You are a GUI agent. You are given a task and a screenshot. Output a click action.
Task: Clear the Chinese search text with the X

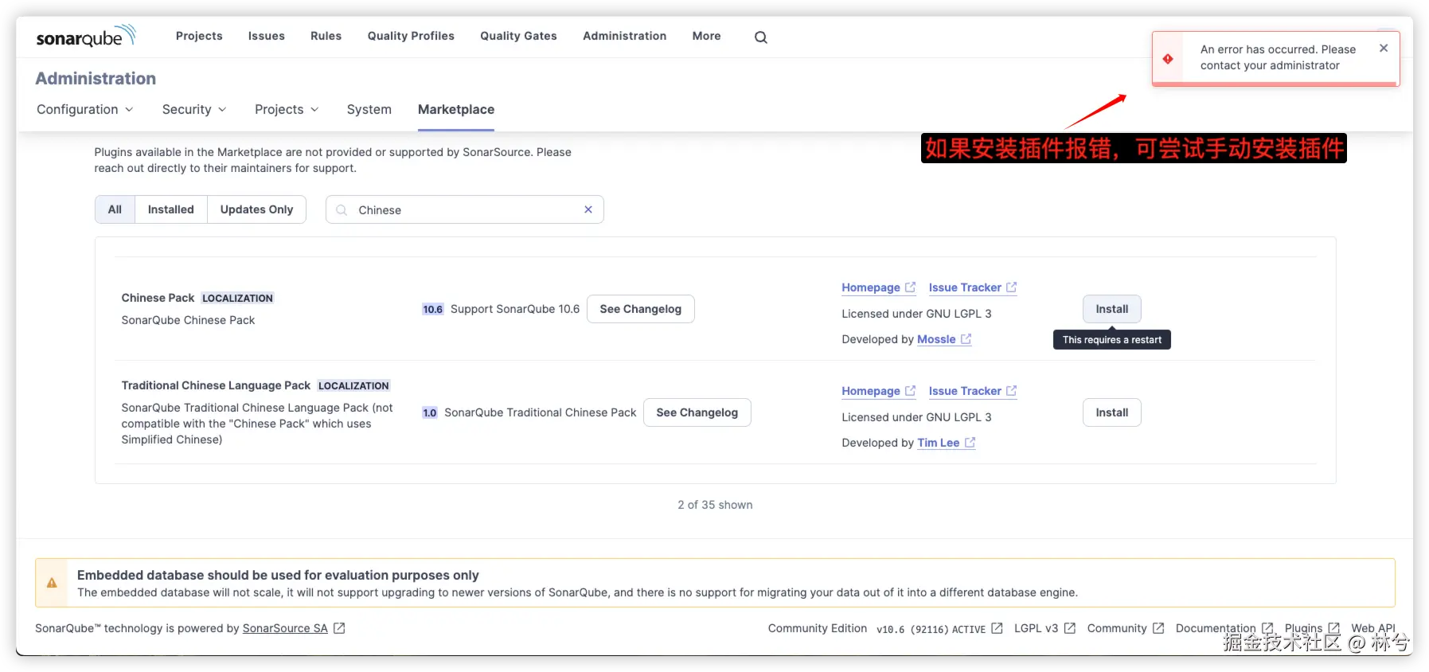coord(588,209)
